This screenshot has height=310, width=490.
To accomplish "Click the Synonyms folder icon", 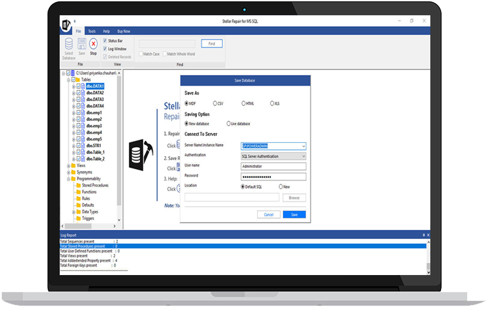I will click(x=74, y=172).
